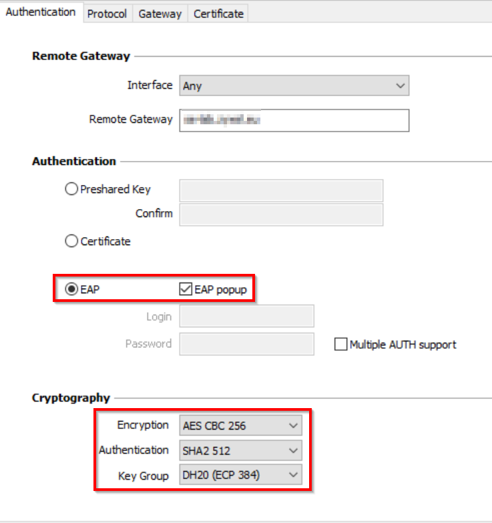Open the Encryption dropdown showing AES CBC 256

click(x=240, y=425)
